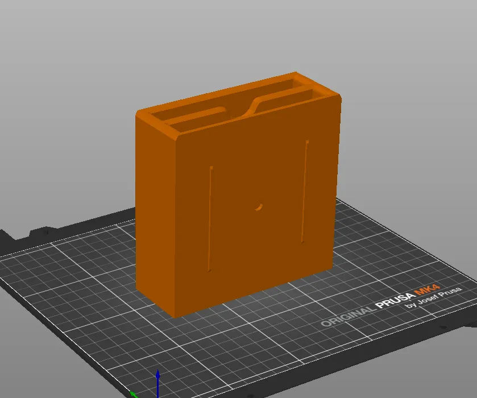477x398 pixels.
Task: Click the 'by Josef Prusa' bed label
Action: 433,297
